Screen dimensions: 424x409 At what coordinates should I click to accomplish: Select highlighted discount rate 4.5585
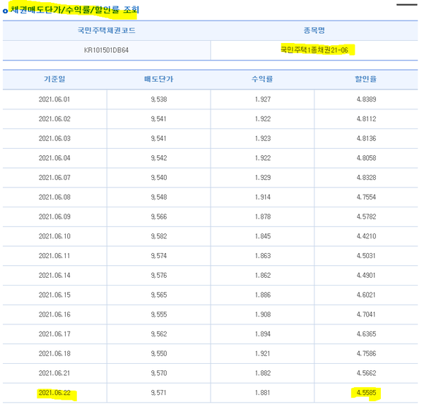(x=366, y=393)
